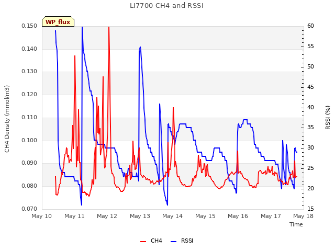
Task: Click the red CH4 legend color marker
Action: pos(143,242)
